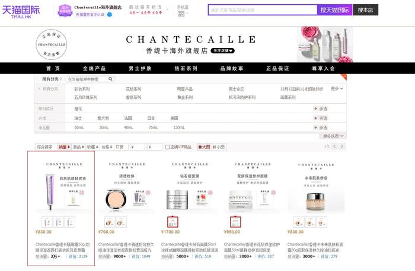Toggle the 店铺VIP商品 checkbox

click(x=167, y=147)
